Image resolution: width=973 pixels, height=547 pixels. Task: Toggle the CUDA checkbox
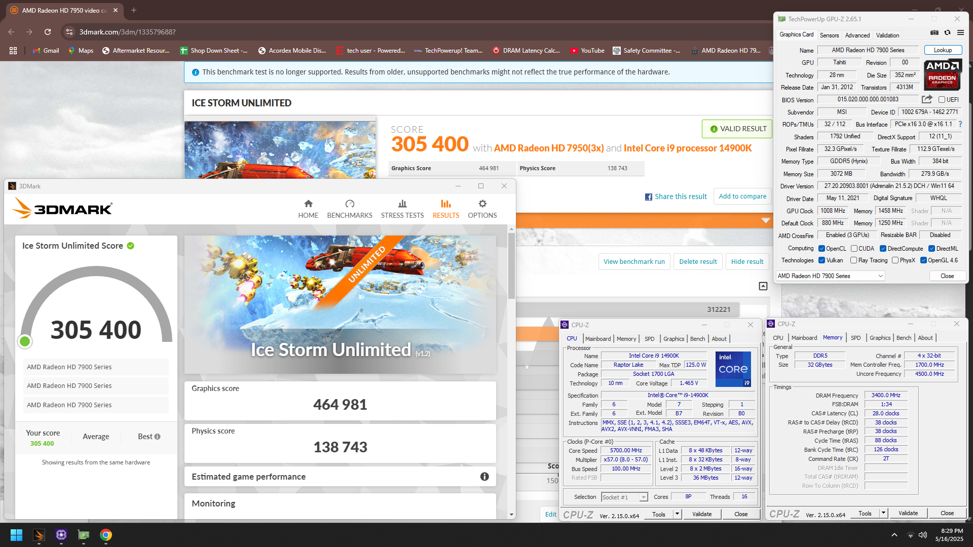[x=854, y=249]
